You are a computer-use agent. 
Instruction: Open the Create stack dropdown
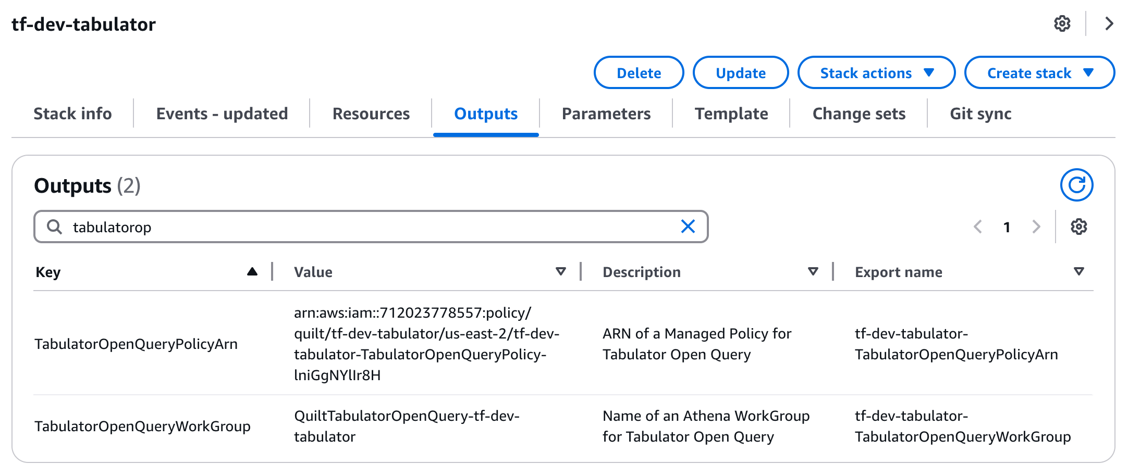click(1039, 73)
